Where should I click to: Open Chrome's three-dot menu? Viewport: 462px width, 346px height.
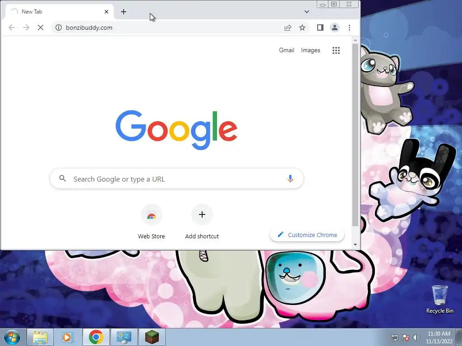coord(350,27)
